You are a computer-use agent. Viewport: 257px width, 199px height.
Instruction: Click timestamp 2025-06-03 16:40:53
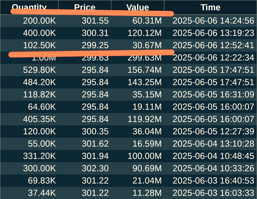tap(213, 181)
